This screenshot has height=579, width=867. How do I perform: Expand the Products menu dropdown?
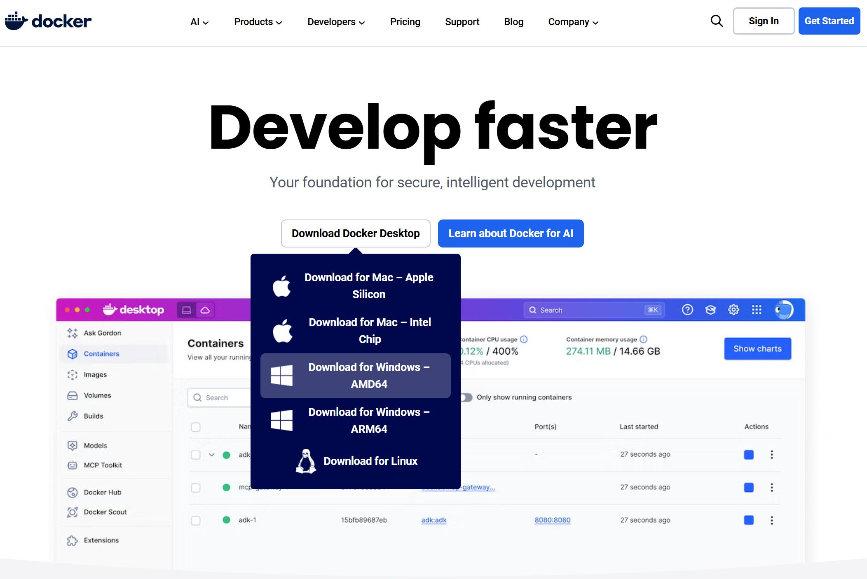click(x=258, y=22)
